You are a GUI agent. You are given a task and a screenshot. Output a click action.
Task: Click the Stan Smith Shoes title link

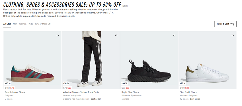click(188, 92)
